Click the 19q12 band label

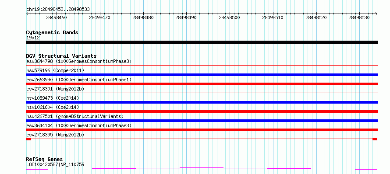(x=33, y=38)
